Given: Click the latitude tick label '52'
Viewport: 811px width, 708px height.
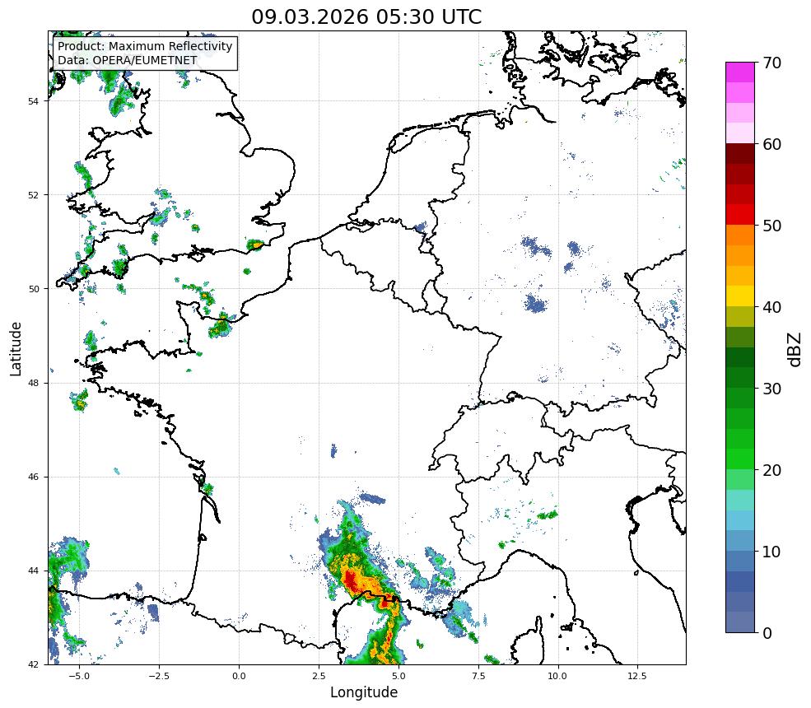Looking at the screenshot, I should point(34,195).
